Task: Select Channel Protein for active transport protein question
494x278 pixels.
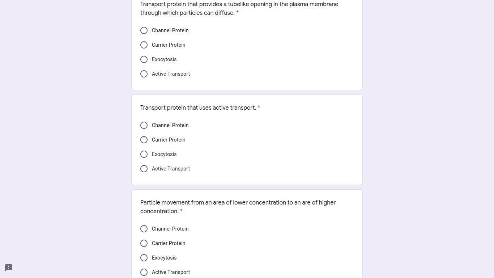Action: [x=144, y=125]
